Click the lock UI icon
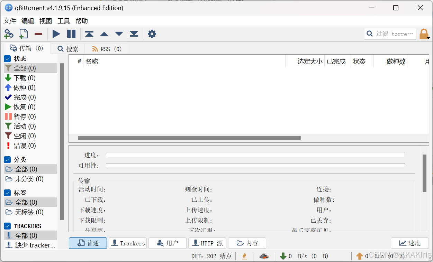The image size is (433, 262). click(424, 34)
